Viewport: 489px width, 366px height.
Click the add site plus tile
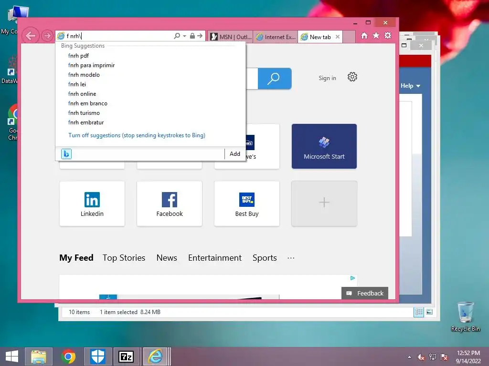pos(324,203)
